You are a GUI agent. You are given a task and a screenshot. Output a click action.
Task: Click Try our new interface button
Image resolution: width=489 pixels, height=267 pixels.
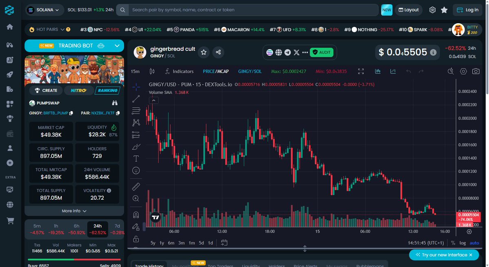click(444, 255)
